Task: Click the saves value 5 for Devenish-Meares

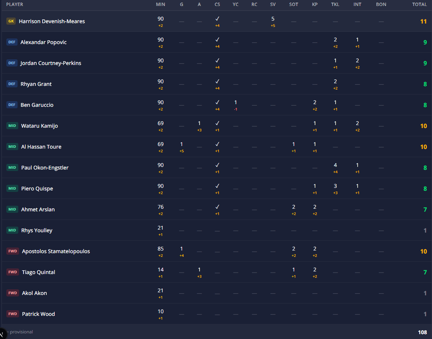Action: [273, 19]
